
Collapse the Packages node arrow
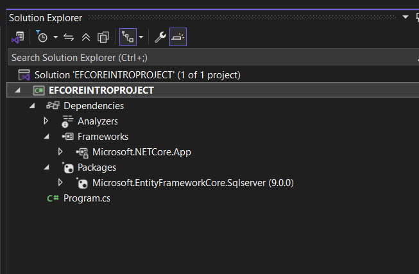click(46, 167)
